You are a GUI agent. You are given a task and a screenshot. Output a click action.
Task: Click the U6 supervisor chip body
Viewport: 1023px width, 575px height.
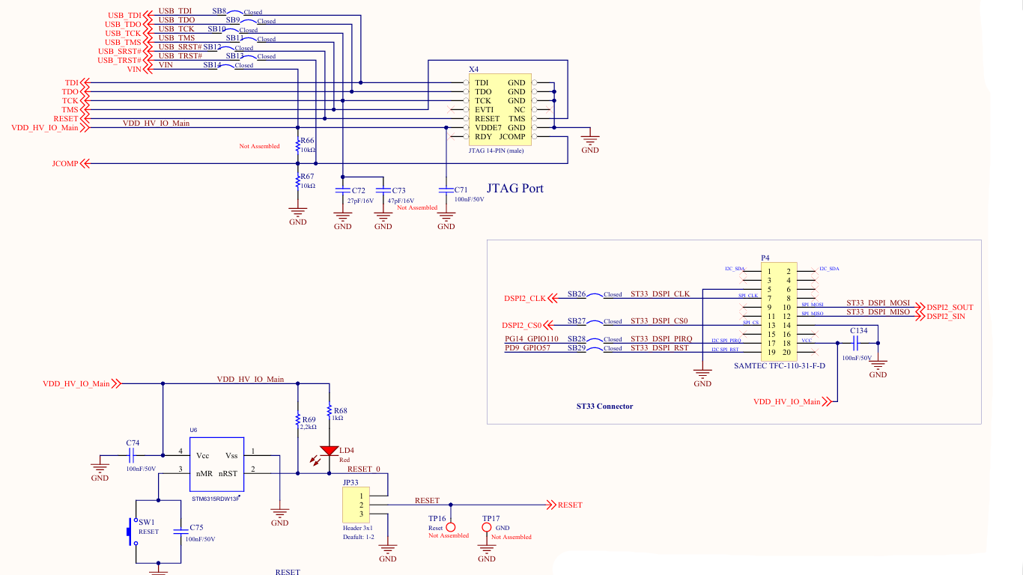[x=218, y=463]
